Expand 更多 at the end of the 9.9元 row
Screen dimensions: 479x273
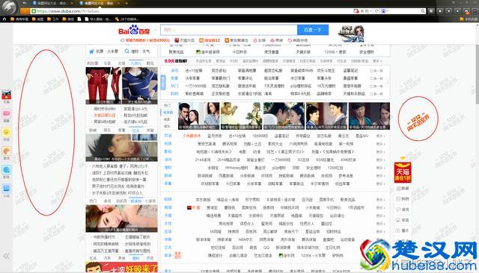point(377,61)
